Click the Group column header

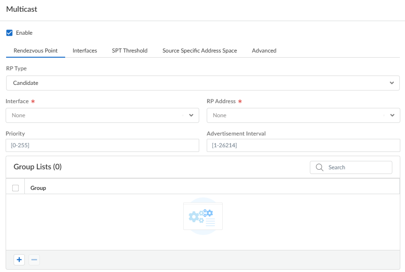pyautogui.click(x=38, y=188)
